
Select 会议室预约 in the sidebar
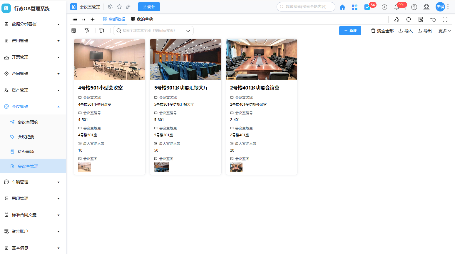[28, 122]
